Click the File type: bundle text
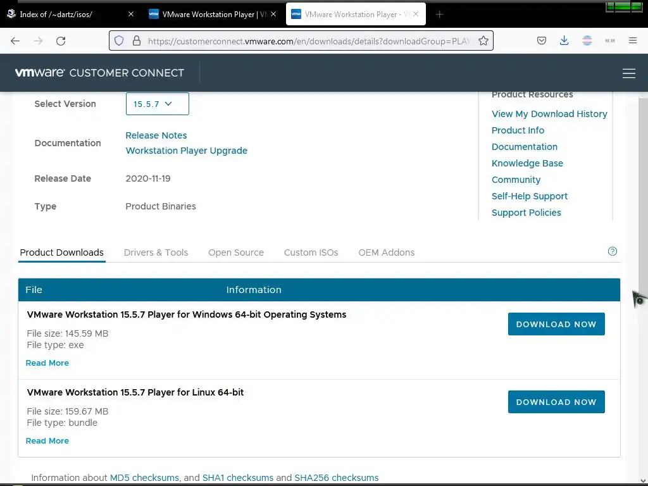This screenshot has width=648, height=486. point(62,423)
